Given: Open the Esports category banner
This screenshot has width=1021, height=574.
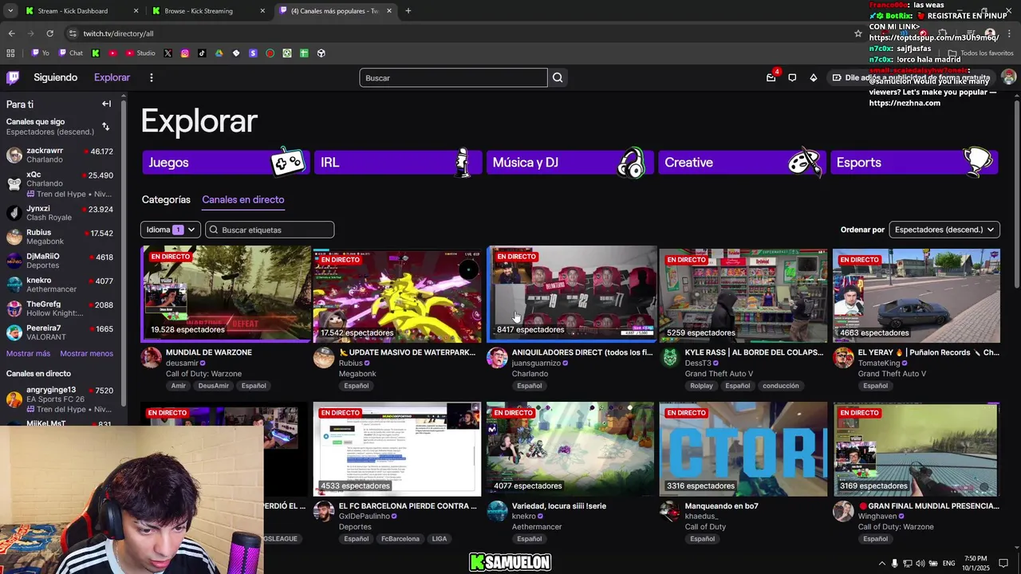Looking at the screenshot, I should click(914, 162).
